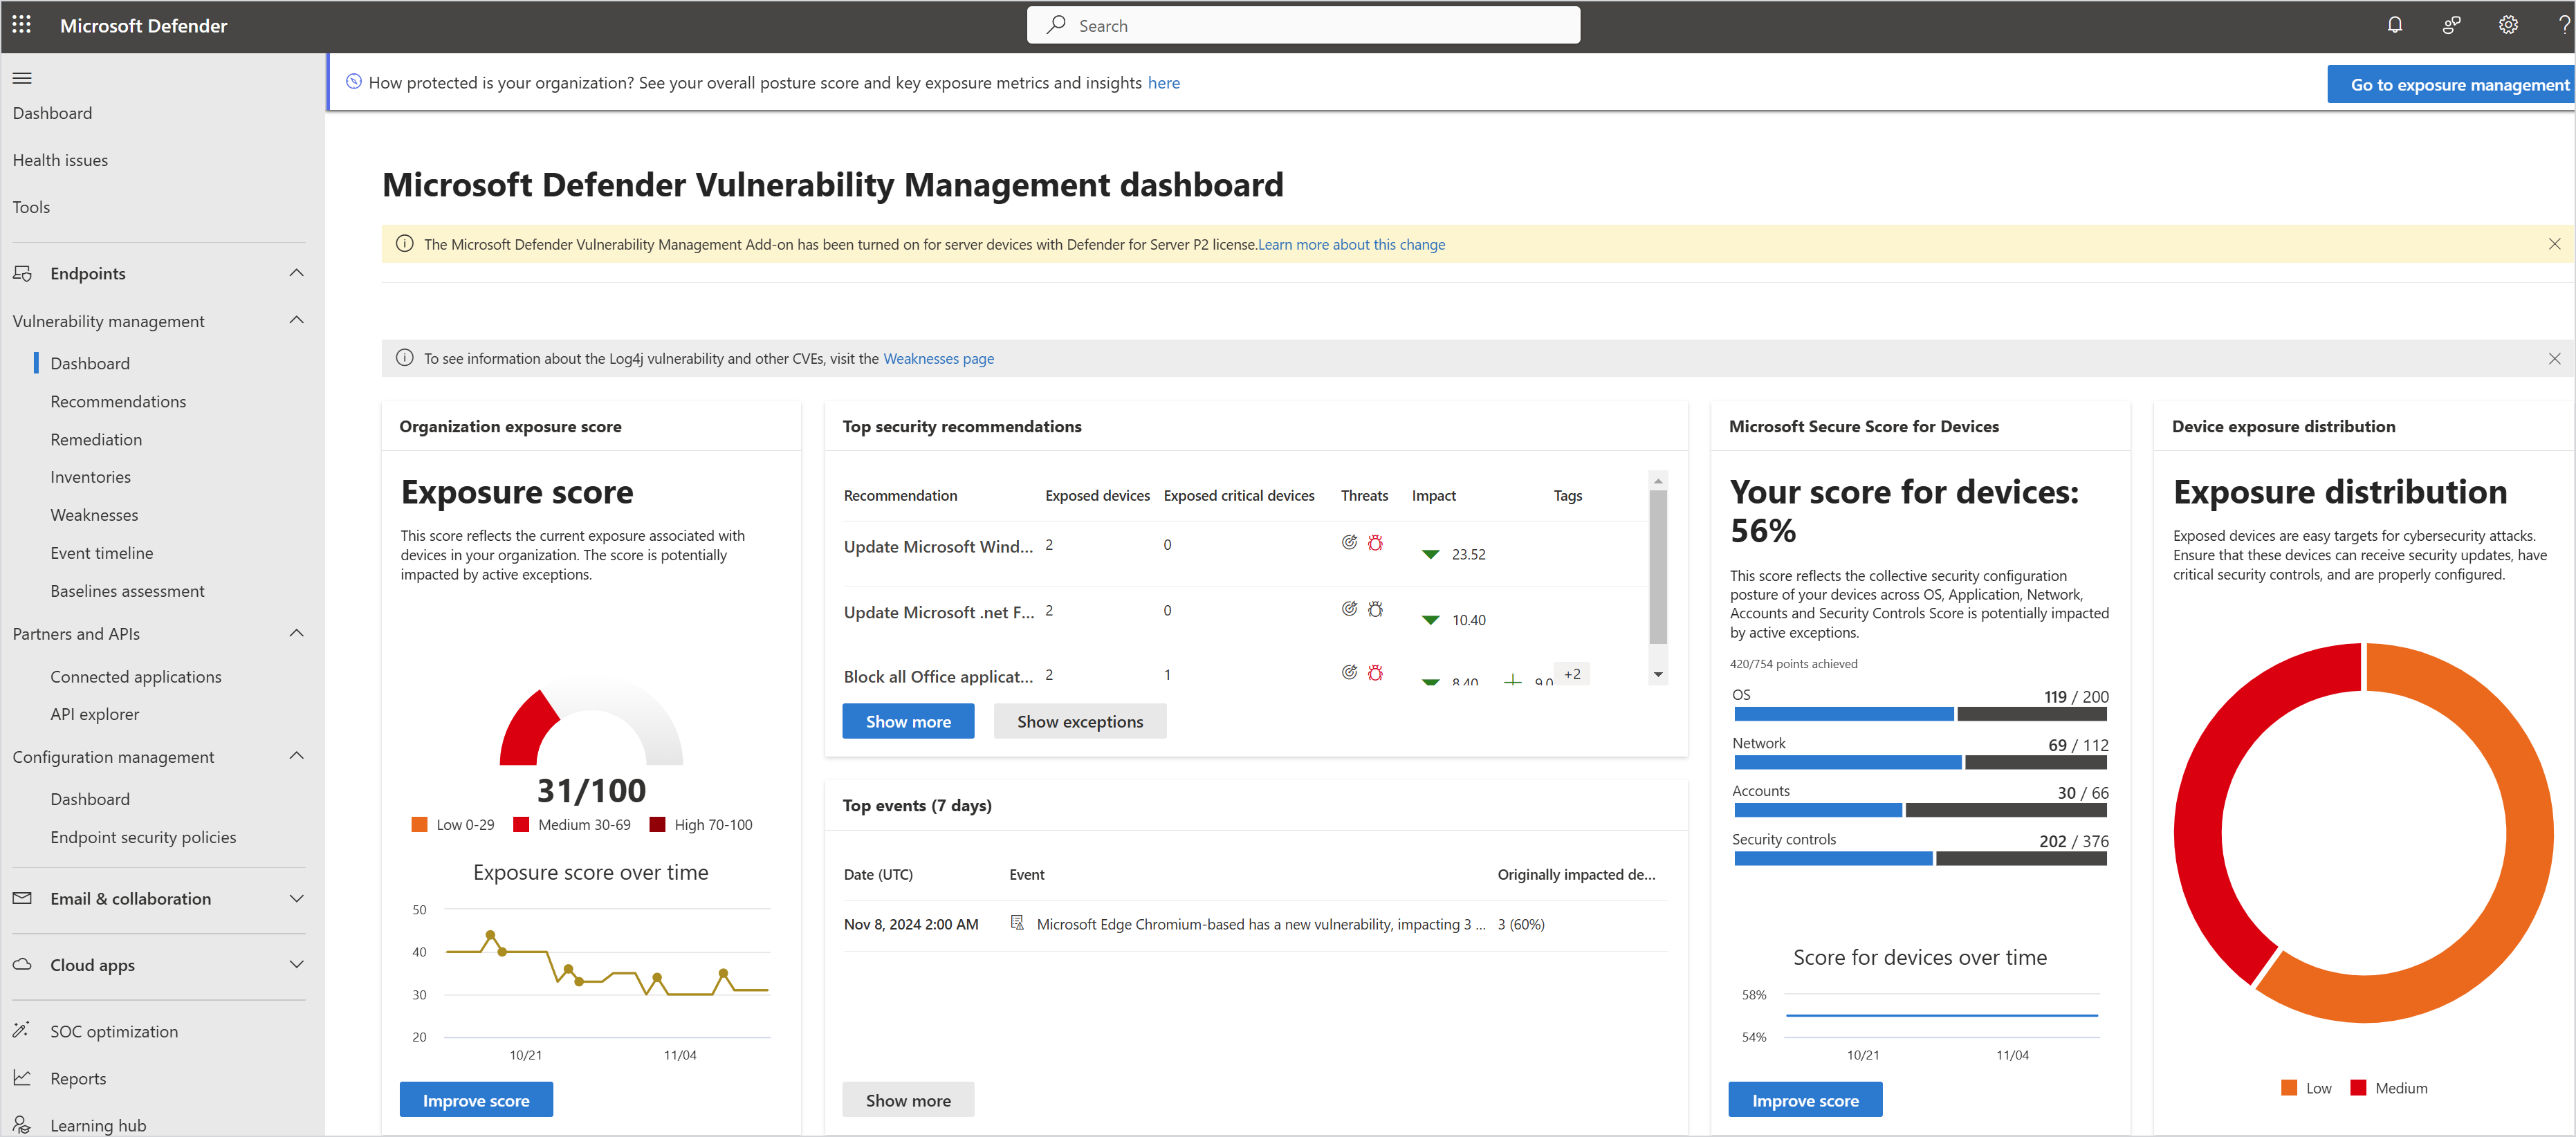
Task: Collapse navigation with hamburger menu icon
Action: click(x=22, y=78)
